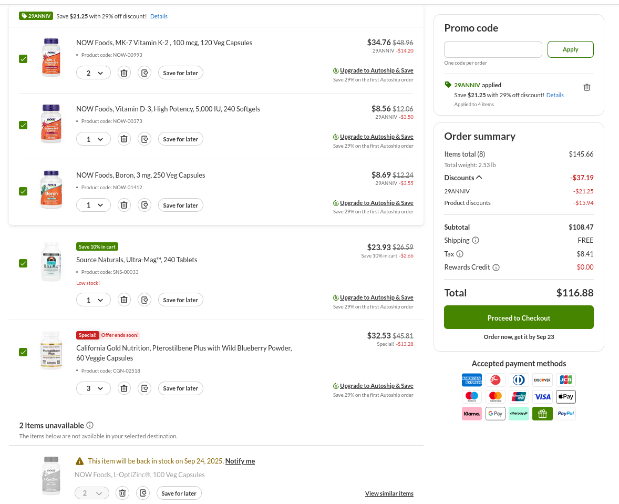Click the wishlist icon for Vitamin D-3
Screen dimensions: 619x504
(145, 139)
